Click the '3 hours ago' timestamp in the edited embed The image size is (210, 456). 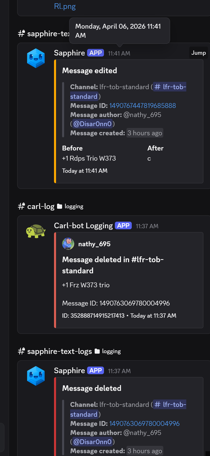(145, 133)
